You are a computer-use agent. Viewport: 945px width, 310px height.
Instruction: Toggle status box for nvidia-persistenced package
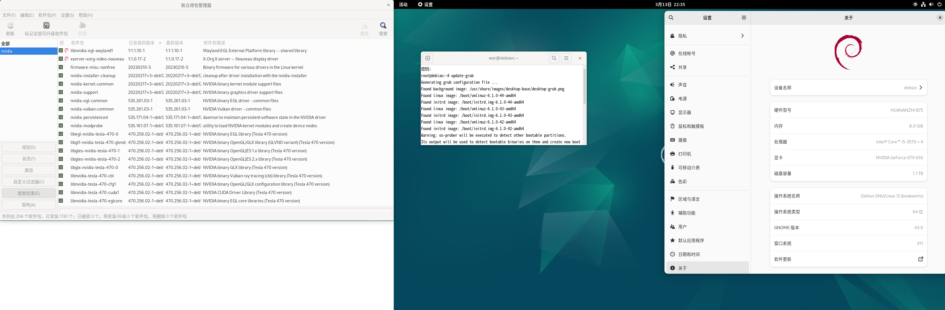pos(61,117)
